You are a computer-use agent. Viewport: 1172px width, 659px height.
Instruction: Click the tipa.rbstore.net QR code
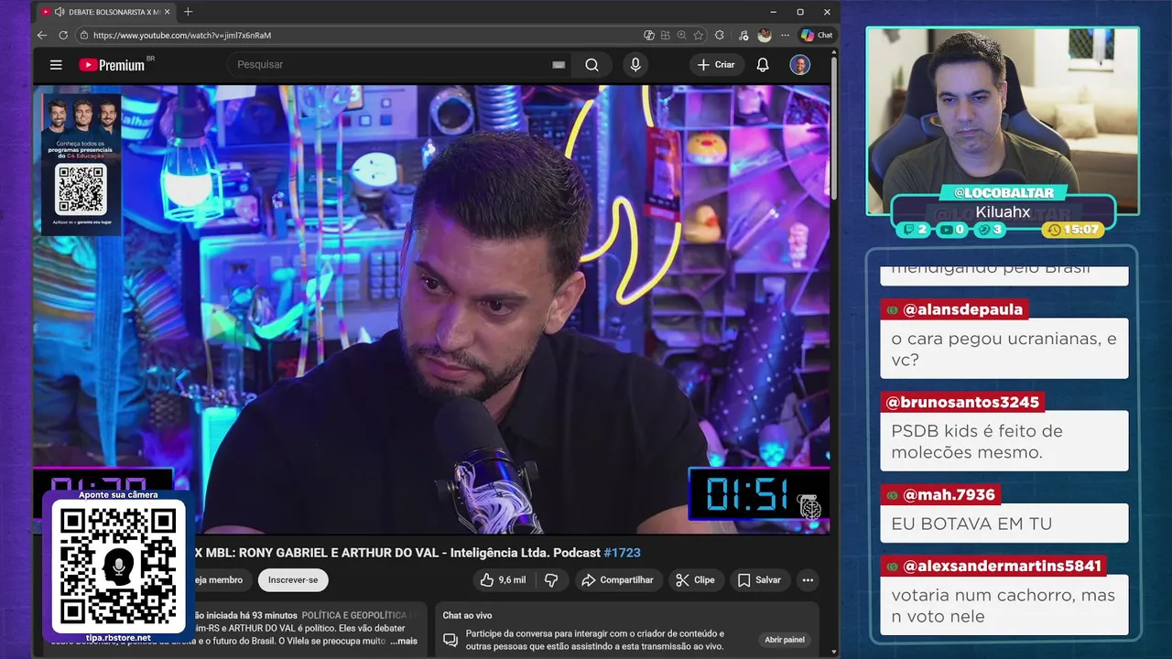[118, 567]
